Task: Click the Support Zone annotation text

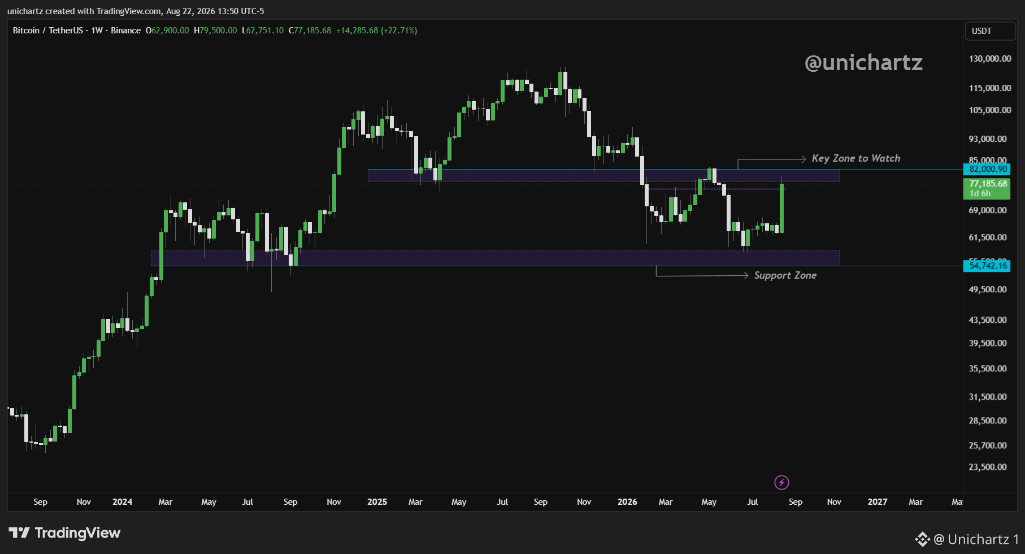Action: pyautogui.click(x=785, y=275)
